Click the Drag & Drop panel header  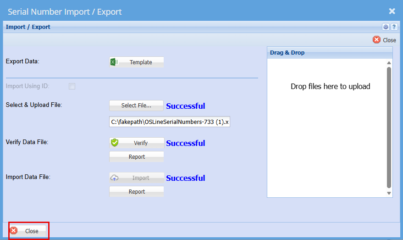point(330,52)
